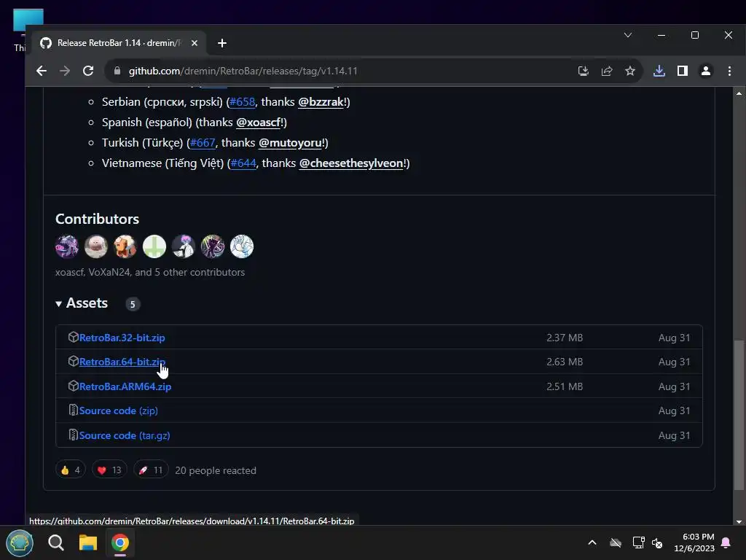Click package icon beside RetroBar.32-bit.zip
Viewport: 746px width, 560px height.
point(74,337)
